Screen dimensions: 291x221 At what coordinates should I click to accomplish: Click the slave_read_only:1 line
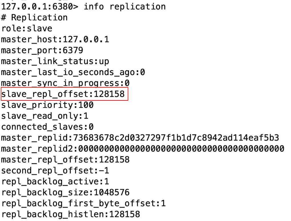[x=45, y=116]
